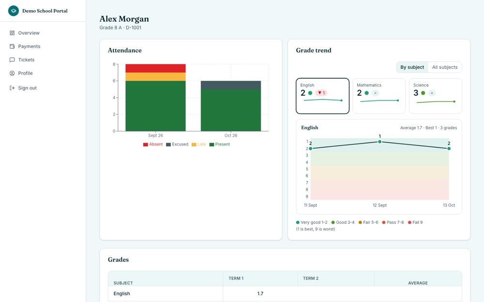Click the 'Average 1.7 · Best 1 · 3 grades' summary
The height and width of the screenshot is (302, 484).
coord(428,128)
